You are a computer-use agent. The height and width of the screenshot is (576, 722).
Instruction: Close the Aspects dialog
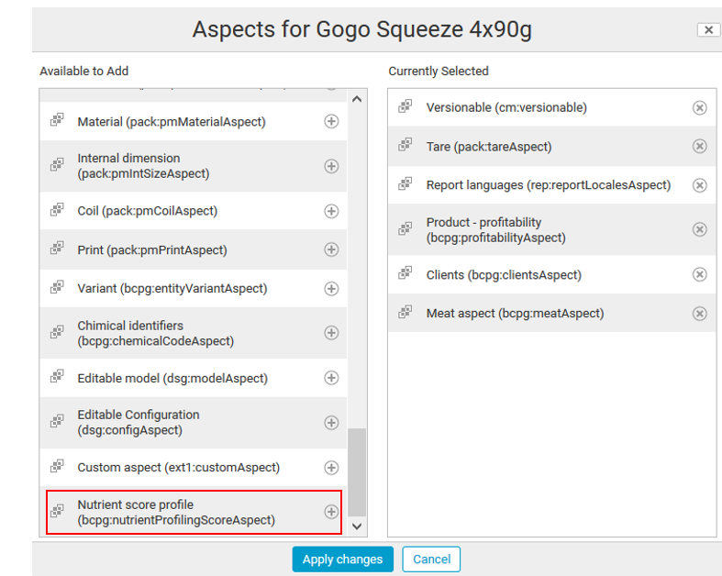[x=708, y=30]
